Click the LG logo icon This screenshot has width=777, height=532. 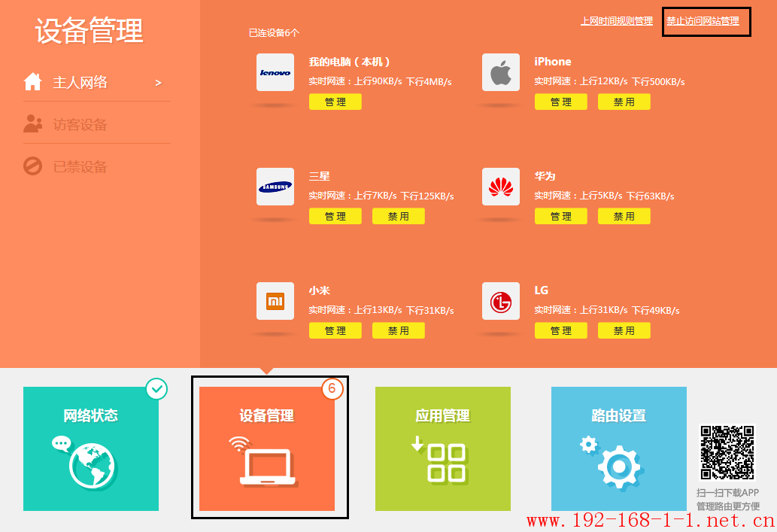click(x=500, y=301)
